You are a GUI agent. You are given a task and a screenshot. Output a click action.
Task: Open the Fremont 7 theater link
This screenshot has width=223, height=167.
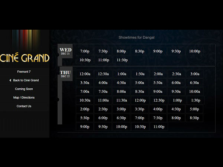(24, 71)
